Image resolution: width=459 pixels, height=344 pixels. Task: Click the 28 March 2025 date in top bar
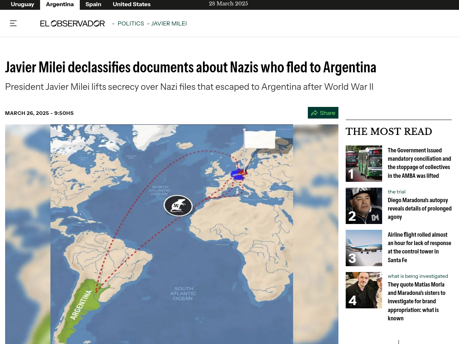[228, 4]
